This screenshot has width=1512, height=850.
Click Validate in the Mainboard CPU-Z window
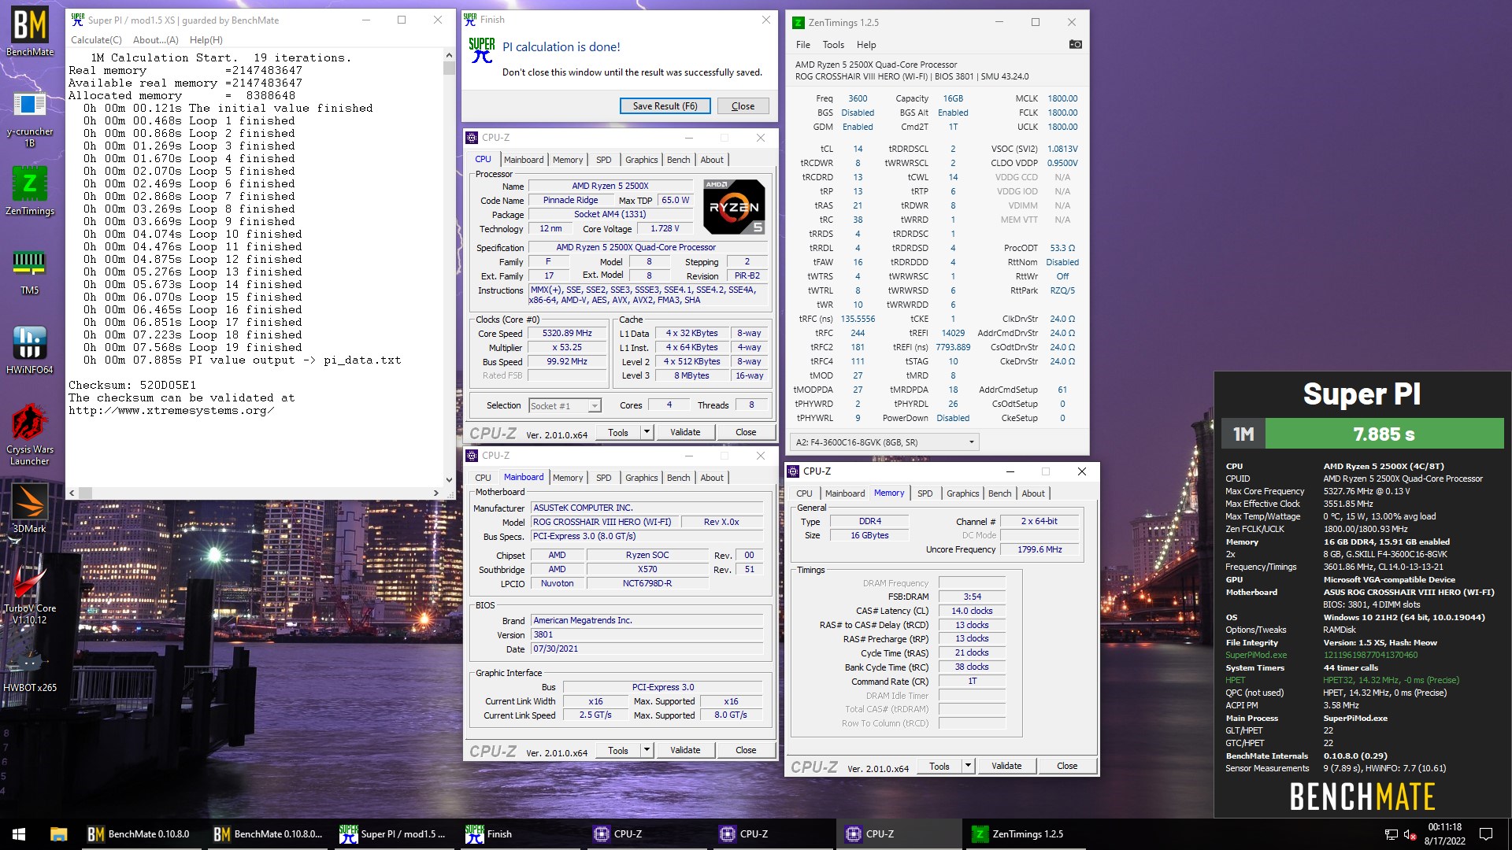click(685, 750)
